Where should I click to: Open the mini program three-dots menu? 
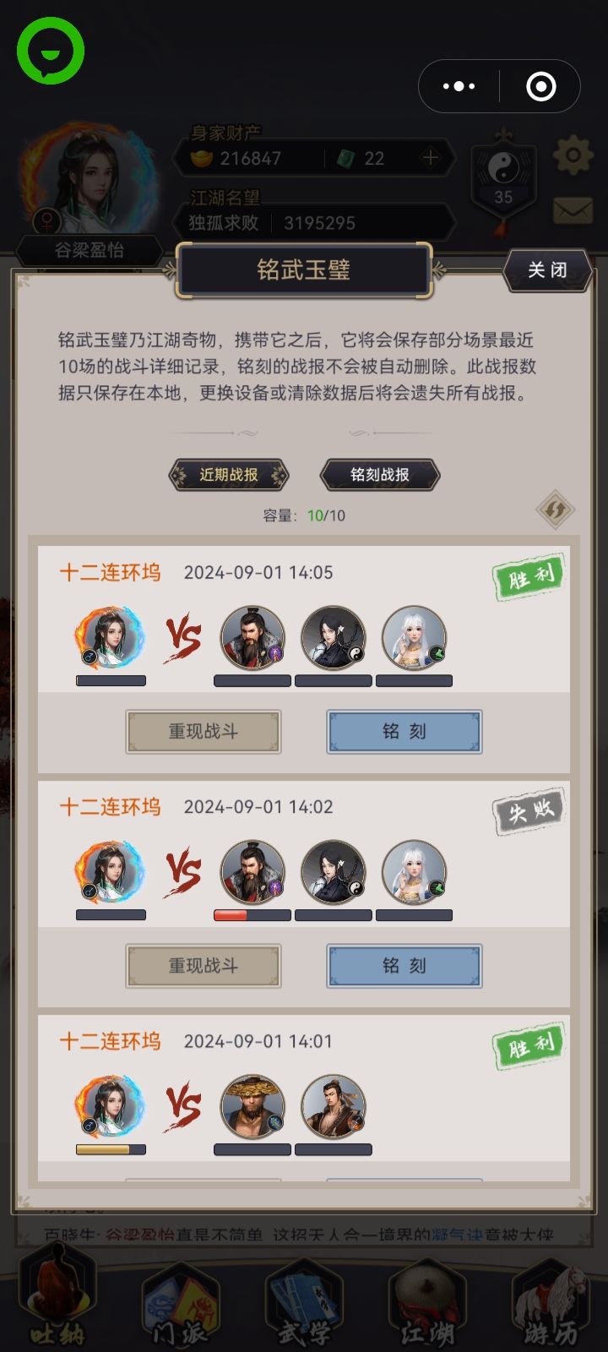tap(459, 86)
